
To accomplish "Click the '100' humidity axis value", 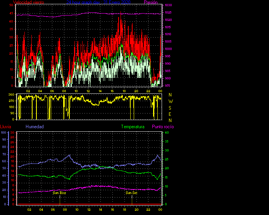I will coord(3,132).
